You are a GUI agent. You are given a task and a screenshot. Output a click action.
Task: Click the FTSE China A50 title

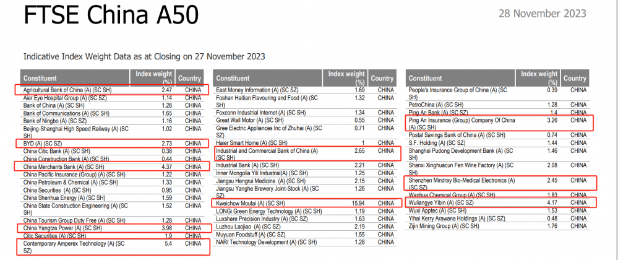(111, 15)
